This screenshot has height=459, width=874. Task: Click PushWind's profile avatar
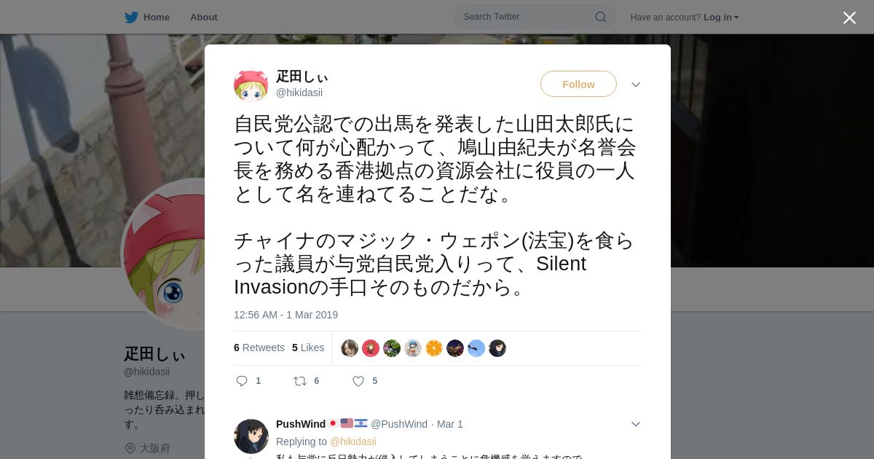[x=251, y=436]
